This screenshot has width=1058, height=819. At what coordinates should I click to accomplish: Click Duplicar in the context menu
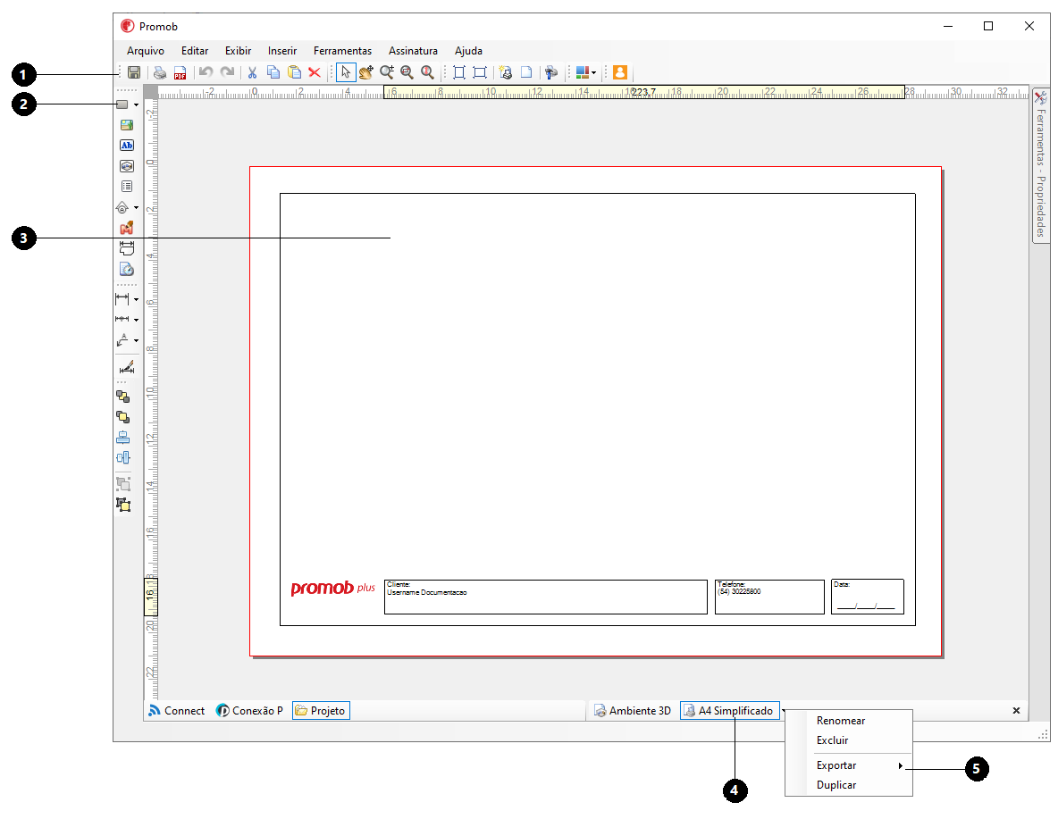836,785
